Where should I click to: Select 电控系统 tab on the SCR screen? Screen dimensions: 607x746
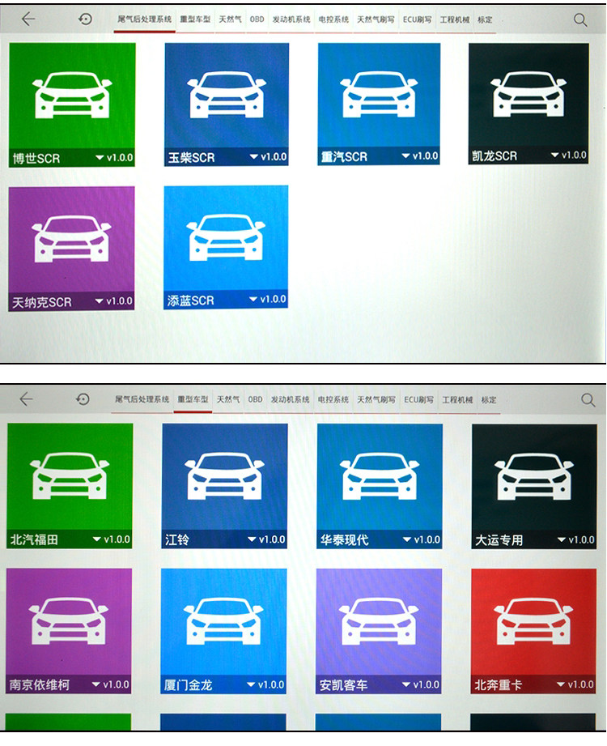point(333,19)
